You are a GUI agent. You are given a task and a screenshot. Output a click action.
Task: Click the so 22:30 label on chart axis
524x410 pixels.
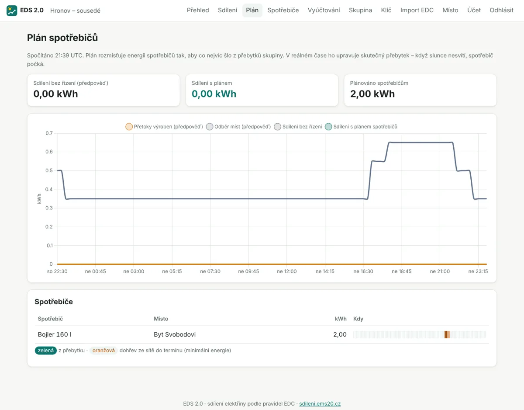(57, 271)
